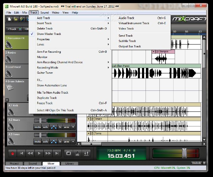Switch to the Project tab
This screenshot has height=177, width=213.
click(14, 163)
